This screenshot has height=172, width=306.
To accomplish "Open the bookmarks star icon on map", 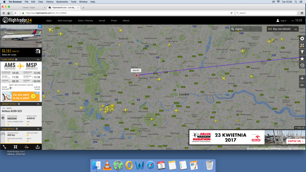I will point(302,59).
